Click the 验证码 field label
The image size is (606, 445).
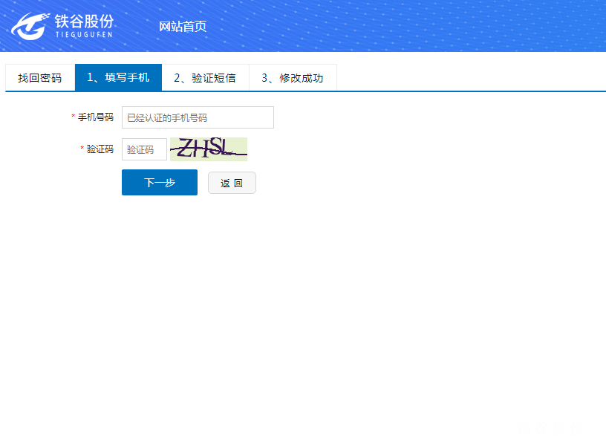(x=100, y=149)
